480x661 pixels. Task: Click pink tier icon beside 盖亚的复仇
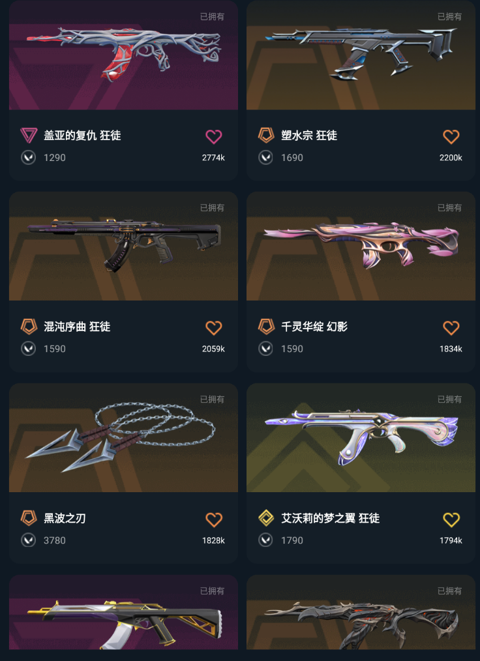pos(29,136)
